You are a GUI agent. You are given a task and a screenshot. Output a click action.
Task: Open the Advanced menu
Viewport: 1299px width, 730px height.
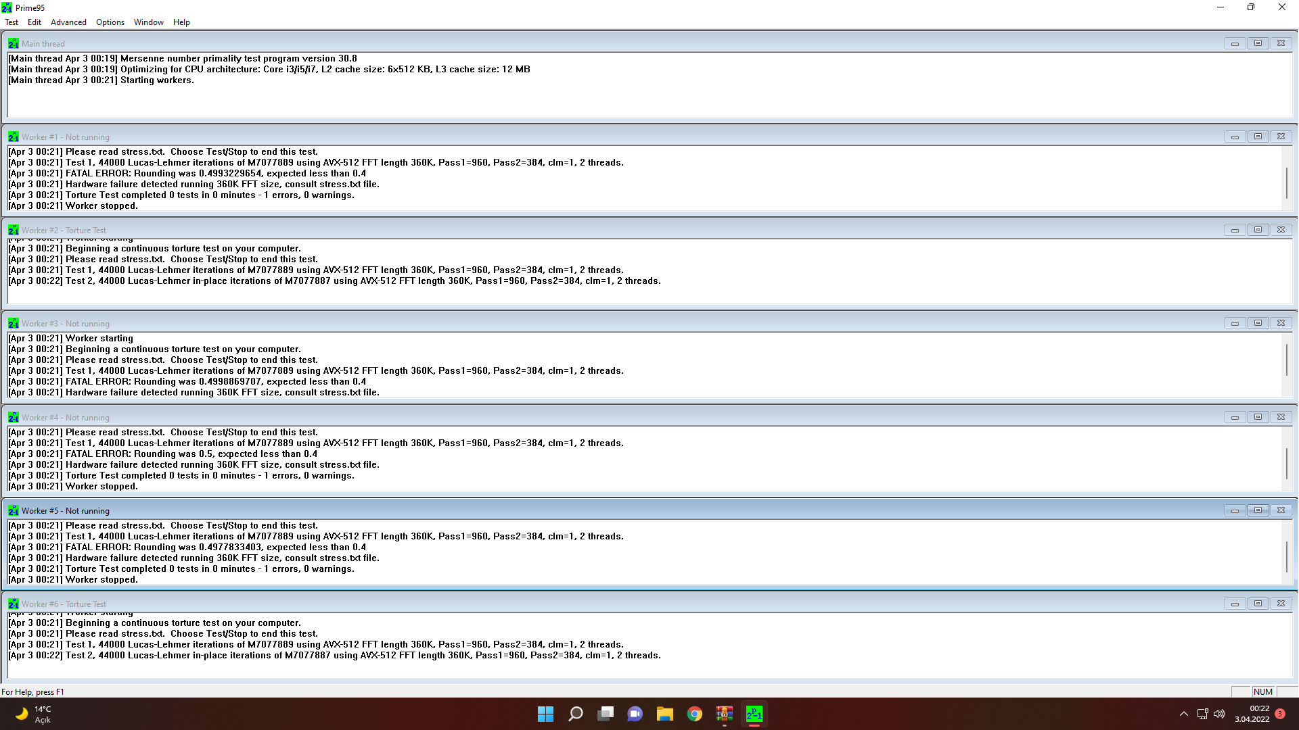[x=68, y=22]
